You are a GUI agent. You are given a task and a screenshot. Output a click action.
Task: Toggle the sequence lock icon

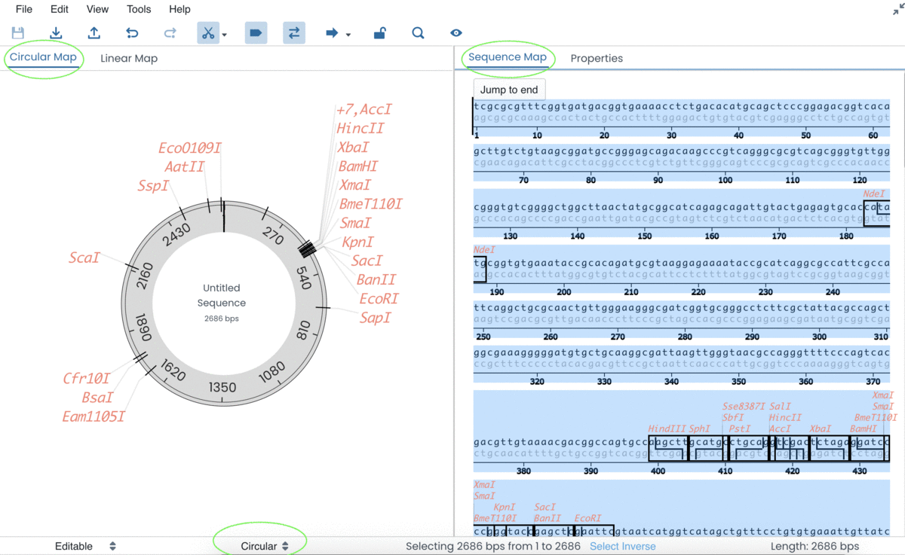(379, 32)
